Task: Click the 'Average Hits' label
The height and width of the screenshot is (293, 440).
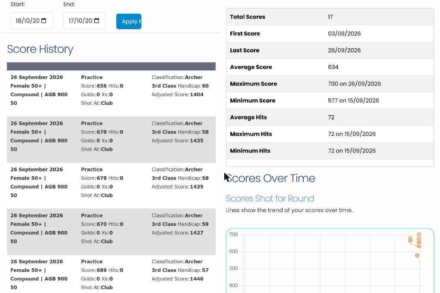Action: 248,117
